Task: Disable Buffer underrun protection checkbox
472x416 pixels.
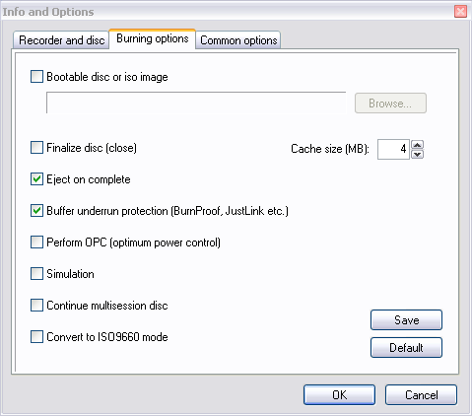Action: [36, 211]
